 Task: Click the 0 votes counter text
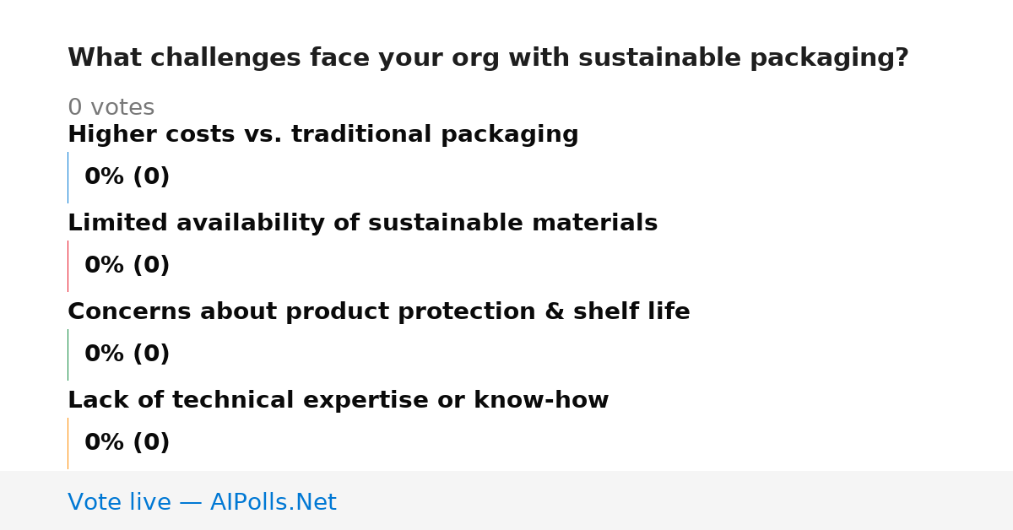click(x=111, y=108)
